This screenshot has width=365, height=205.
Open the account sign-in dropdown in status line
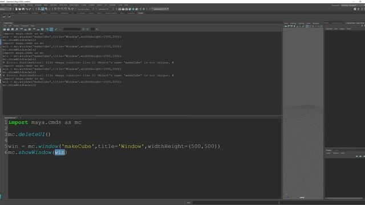click(x=160, y=9)
